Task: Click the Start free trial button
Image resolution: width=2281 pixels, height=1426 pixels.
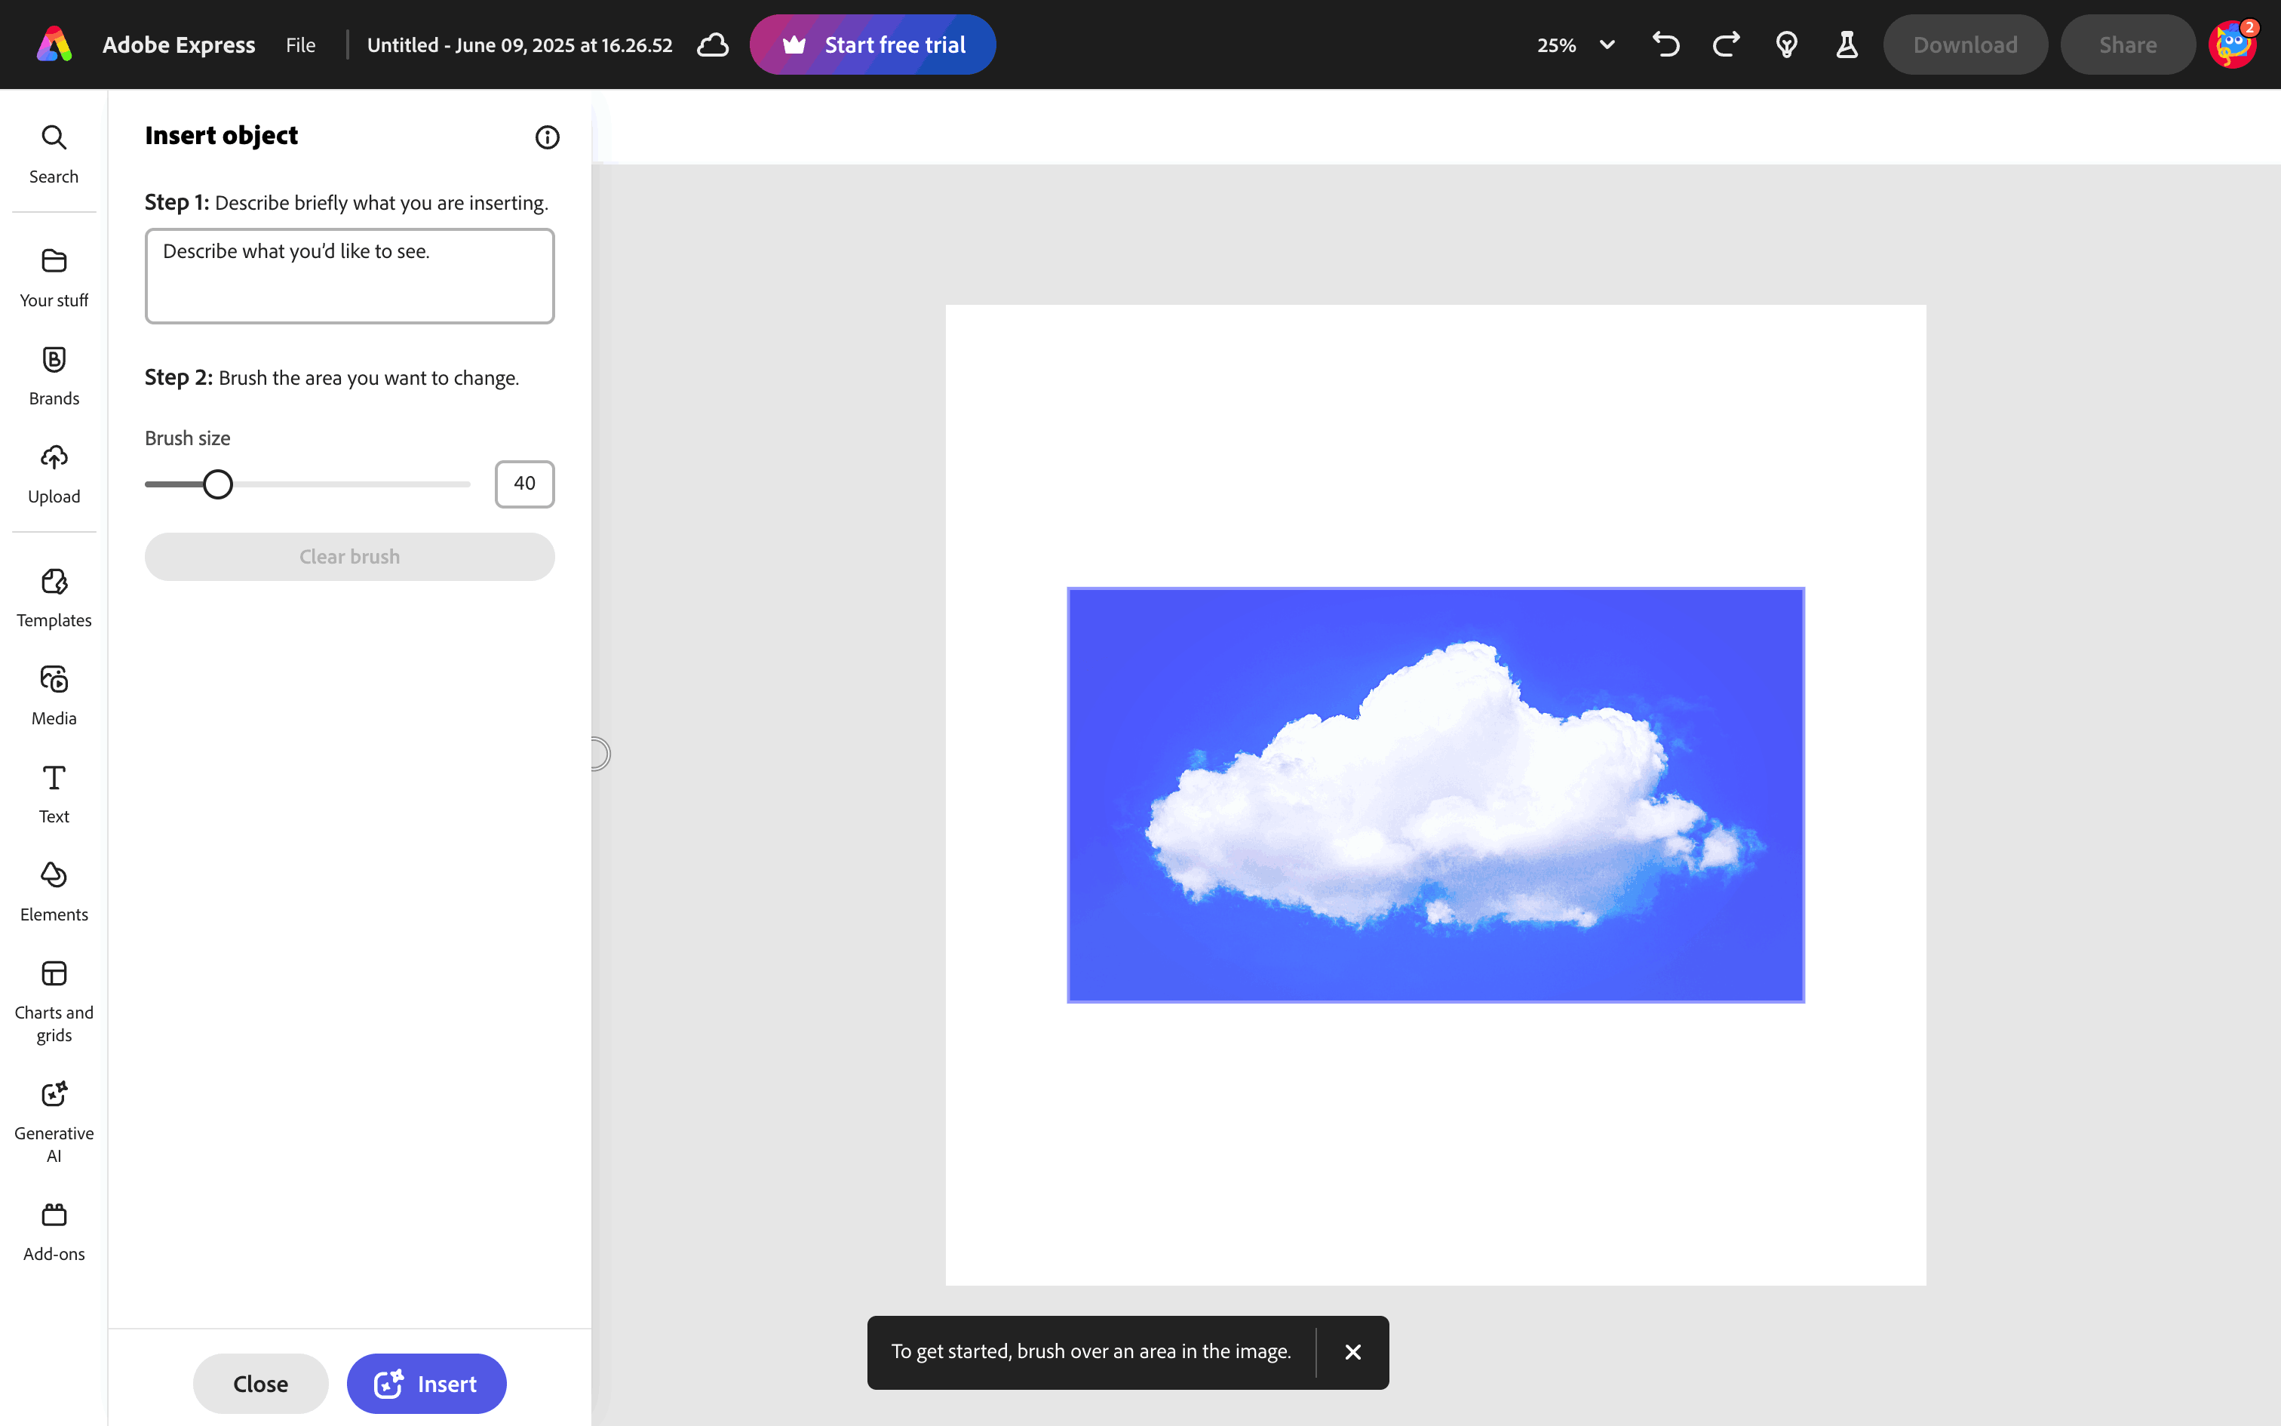Action: pyautogui.click(x=872, y=45)
